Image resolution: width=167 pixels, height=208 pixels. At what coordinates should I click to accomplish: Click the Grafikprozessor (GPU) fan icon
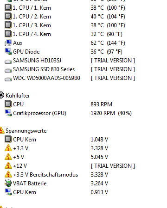pos(8,113)
